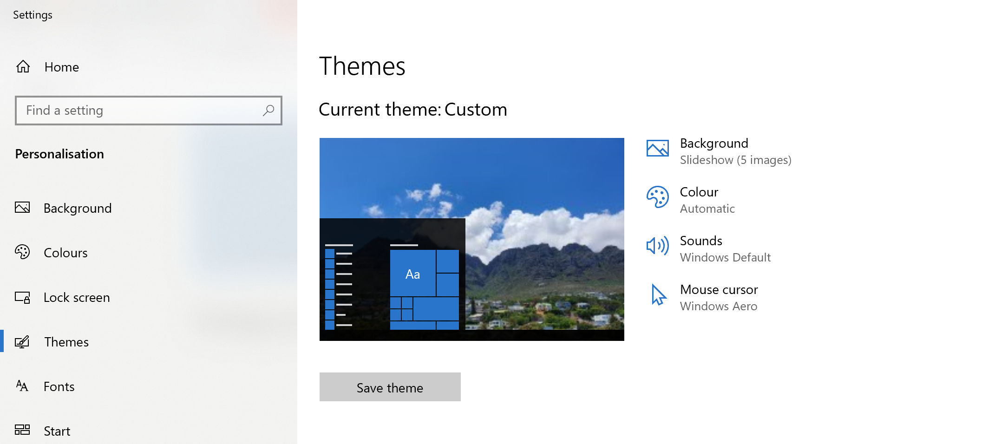Select the Background picture icon
Screen dimensions: 1001x444
pyautogui.click(x=22, y=208)
